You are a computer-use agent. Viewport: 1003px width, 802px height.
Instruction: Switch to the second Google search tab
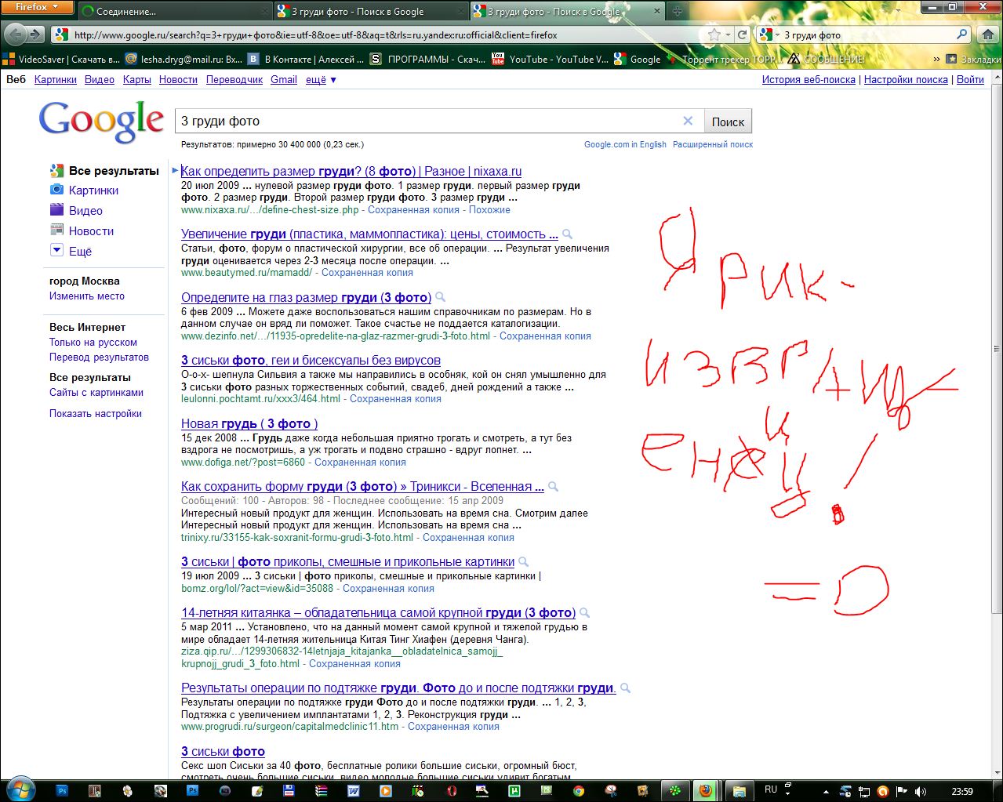click(568, 11)
